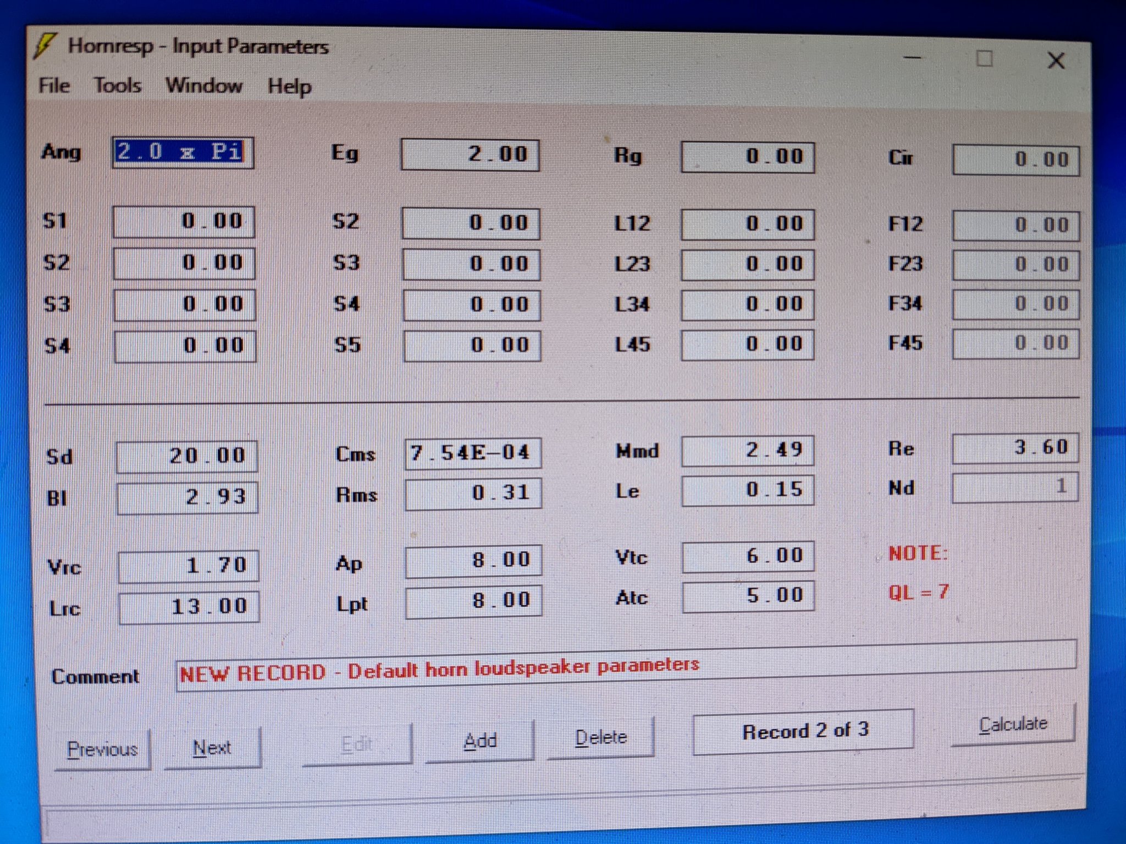Open the Tools menu

pyautogui.click(x=118, y=86)
